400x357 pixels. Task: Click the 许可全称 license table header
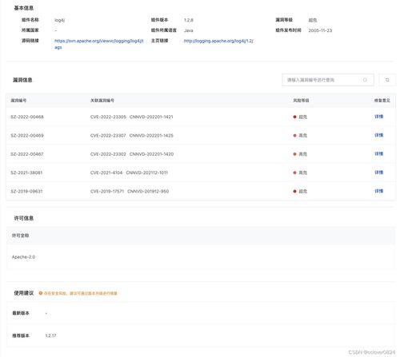tap(21, 236)
